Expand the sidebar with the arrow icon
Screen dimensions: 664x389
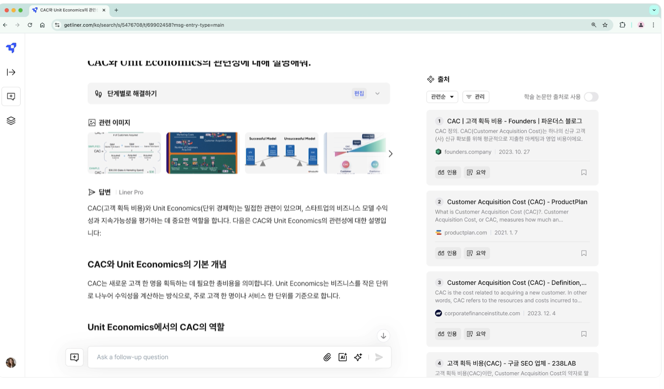click(x=11, y=72)
